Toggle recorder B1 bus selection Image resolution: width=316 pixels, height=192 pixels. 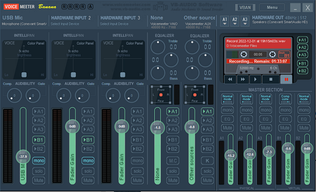coord(303,64)
